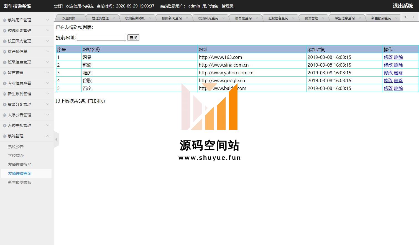Click the gear icon beside 班级信息管理

(x=5, y=62)
